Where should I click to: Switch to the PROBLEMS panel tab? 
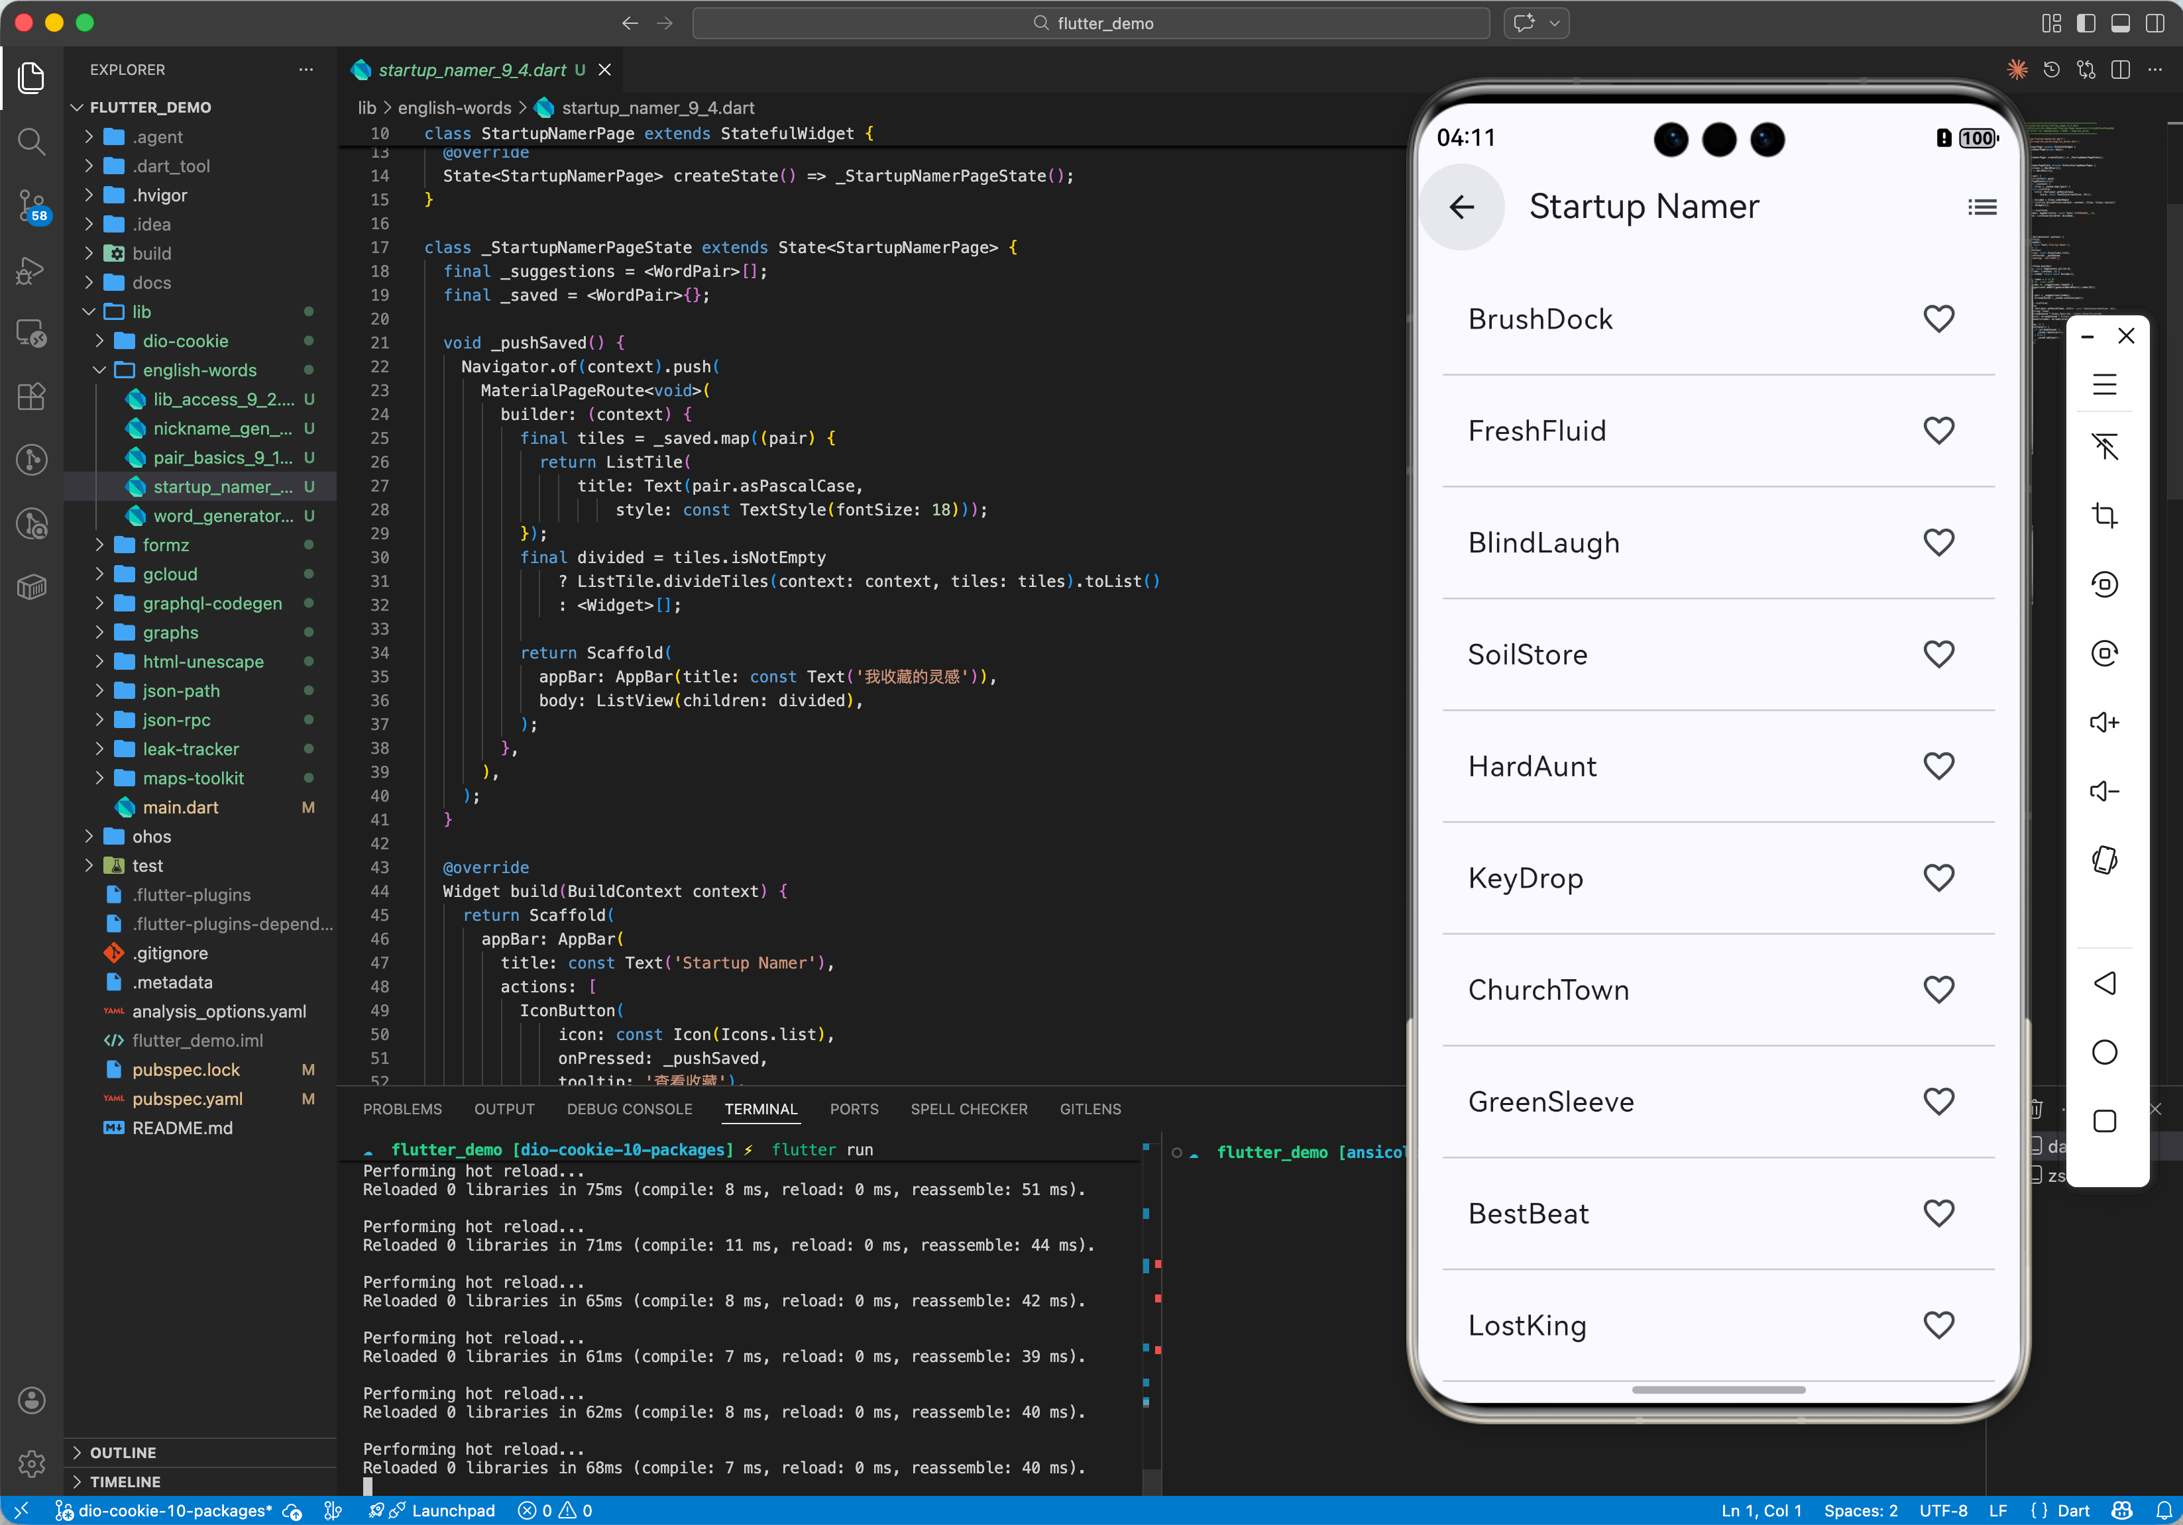[x=402, y=1109]
